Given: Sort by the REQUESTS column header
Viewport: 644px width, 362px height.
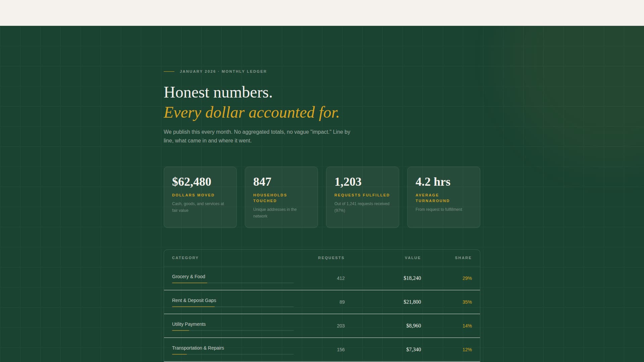Looking at the screenshot, I should coord(331,258).
